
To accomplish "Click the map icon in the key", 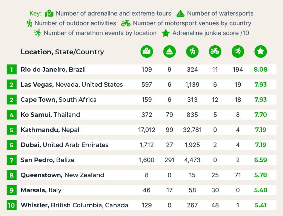I will click(x=49, y=14).
